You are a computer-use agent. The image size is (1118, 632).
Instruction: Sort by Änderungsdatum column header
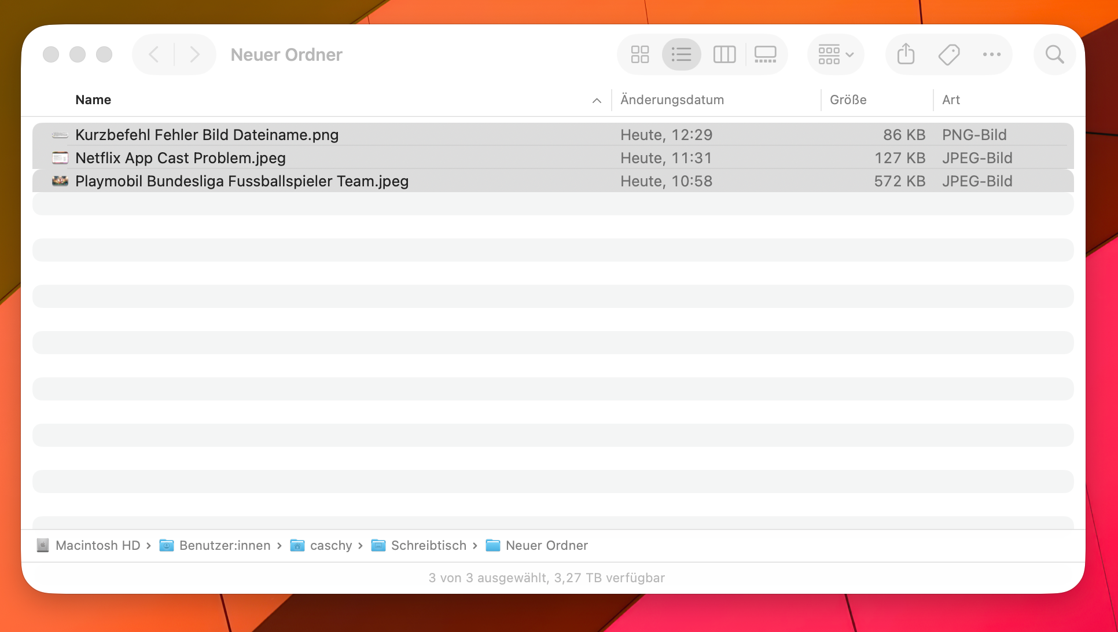pos(672,100)
